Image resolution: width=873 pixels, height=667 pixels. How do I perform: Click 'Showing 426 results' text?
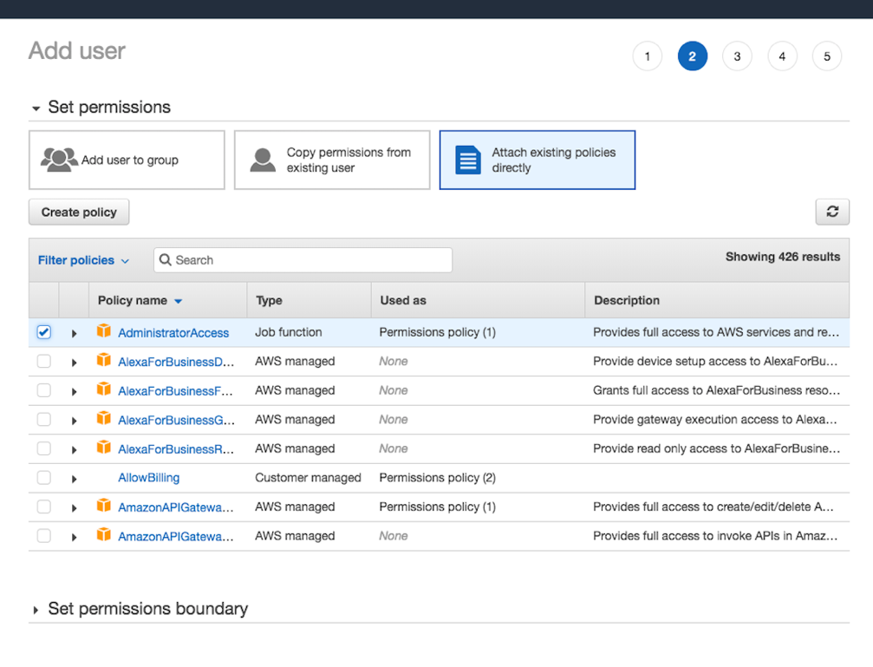click(x=783, y=257)
